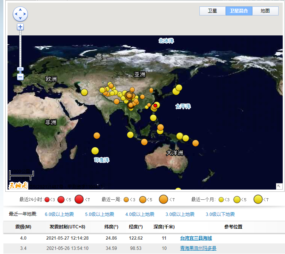Pan the map left with the left arrow
This screenshot has width=285, height=254.
click(16, 14)
